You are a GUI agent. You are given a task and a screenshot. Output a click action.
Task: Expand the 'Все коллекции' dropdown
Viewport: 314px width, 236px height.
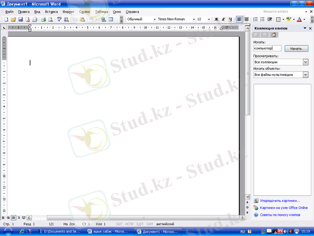(305, 62)
